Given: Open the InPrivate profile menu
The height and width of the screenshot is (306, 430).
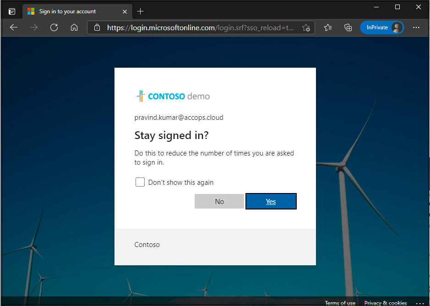Looking at the screenshot, I should pyautogui.click(x=381, y=27).
